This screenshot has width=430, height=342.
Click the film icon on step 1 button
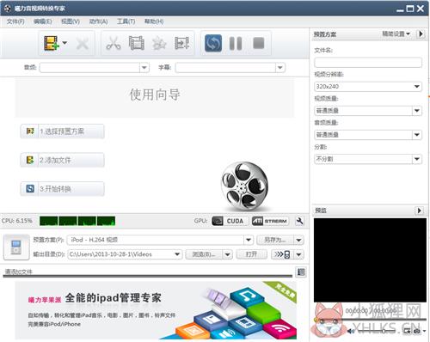tap(30, 131)
